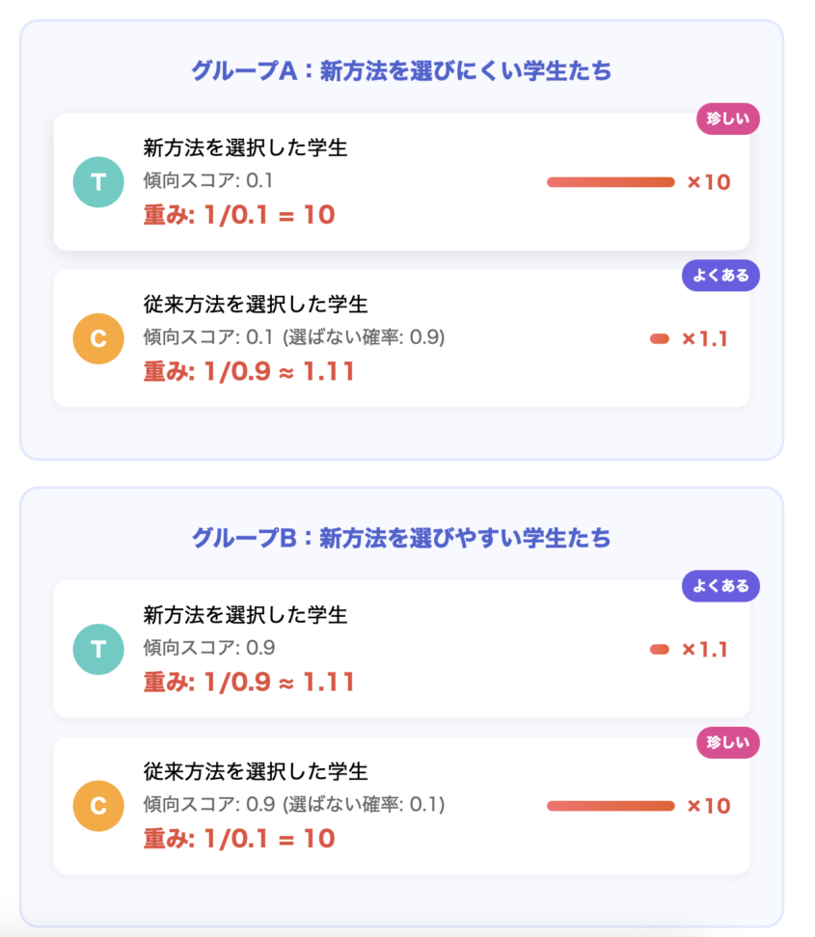Select 新方法を選択した学生 title in Group A
This screenshot has height=937, width=815.
click(245, 147)
